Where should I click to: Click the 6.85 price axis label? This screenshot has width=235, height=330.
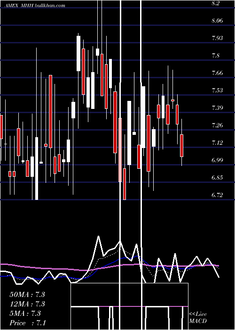(x=217, y=178)
